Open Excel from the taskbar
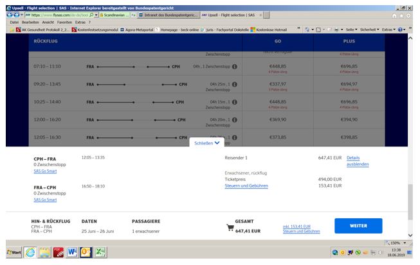This screenshot has width=420, height=265. [100, 252]
